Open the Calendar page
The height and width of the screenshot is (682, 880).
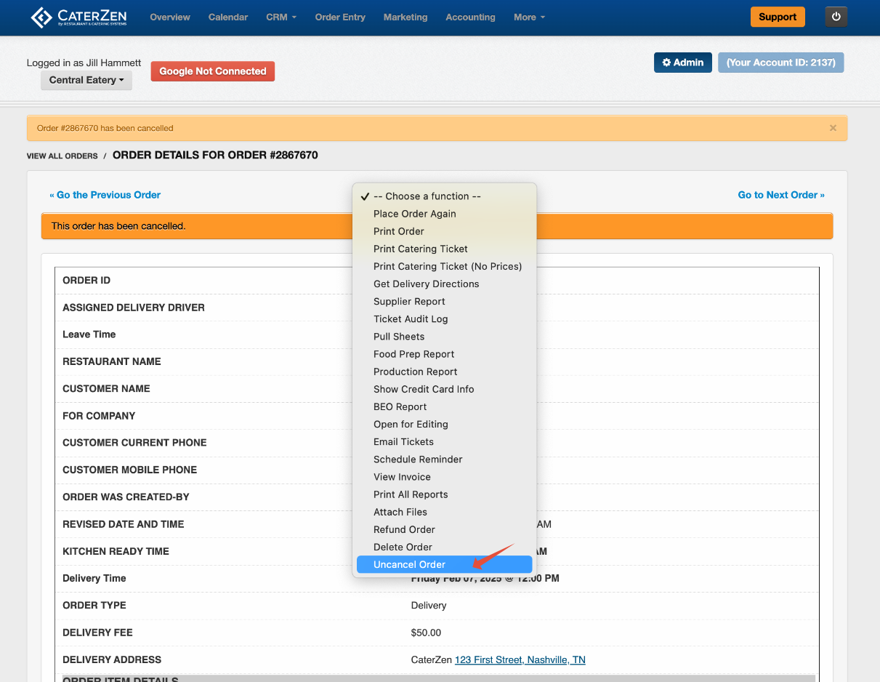click(x=228, y=17)
